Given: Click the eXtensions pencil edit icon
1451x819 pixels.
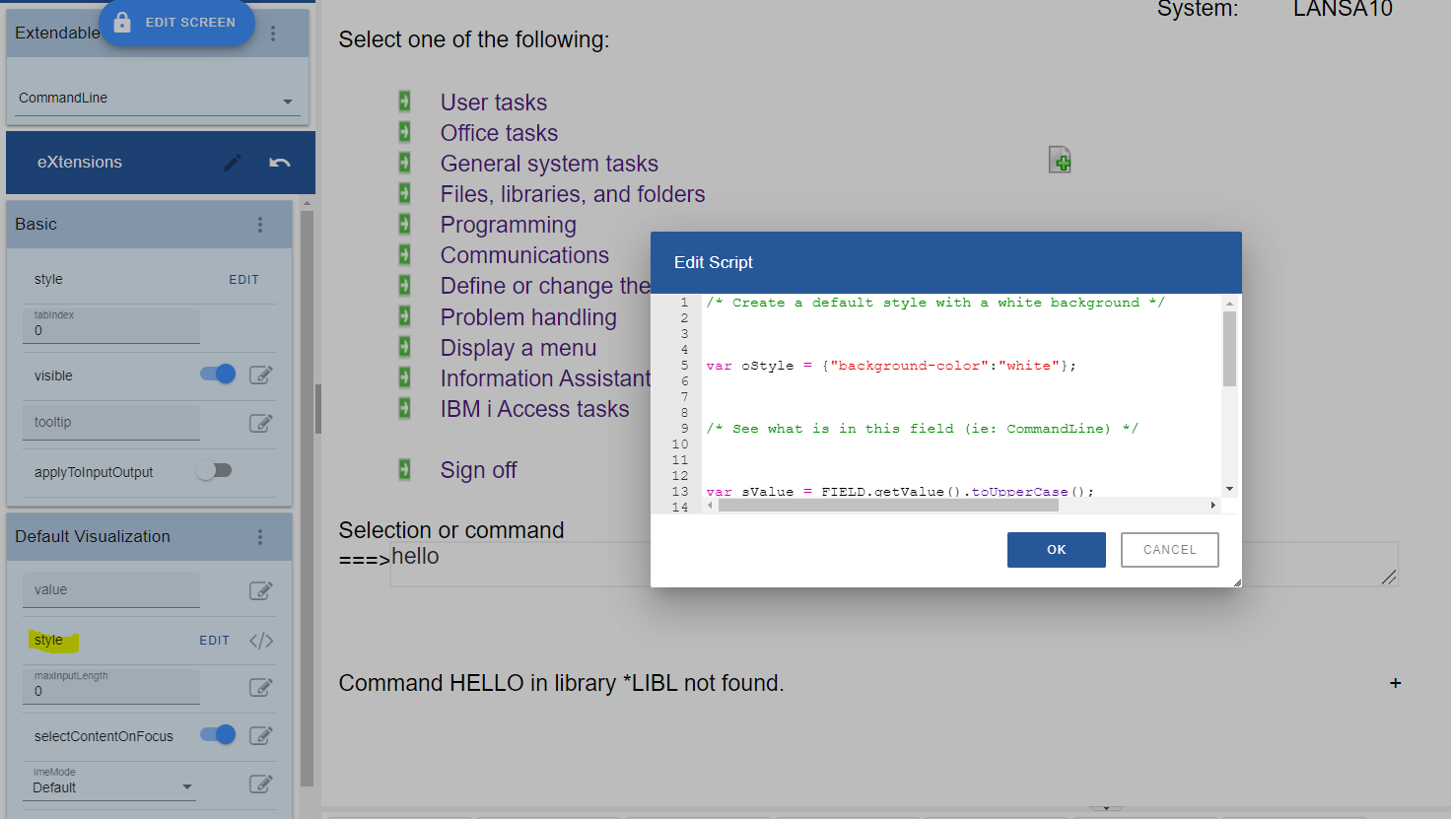Looking at the screenshot, I should point(233,163).
